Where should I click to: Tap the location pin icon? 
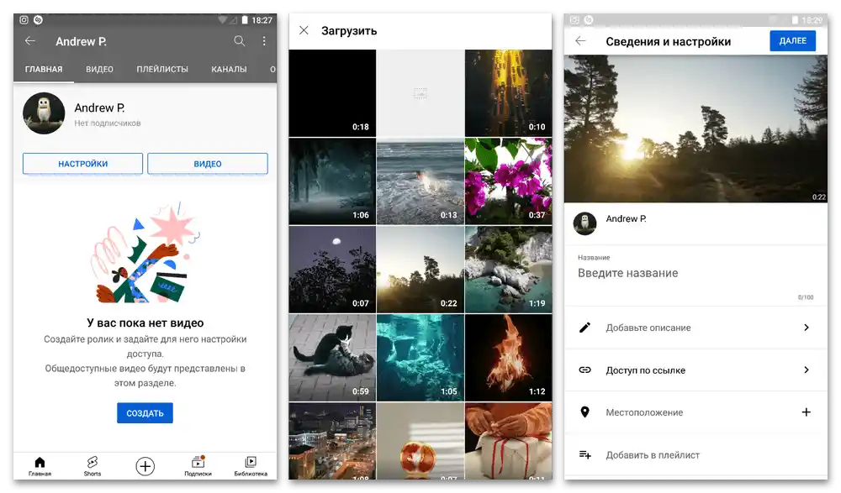(x=584, y=412)
